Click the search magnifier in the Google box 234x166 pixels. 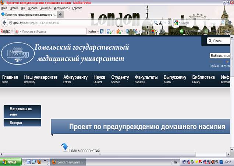(222, 23)
